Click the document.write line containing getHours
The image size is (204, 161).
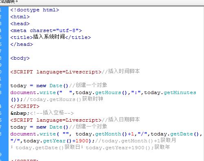coord(103,92)
